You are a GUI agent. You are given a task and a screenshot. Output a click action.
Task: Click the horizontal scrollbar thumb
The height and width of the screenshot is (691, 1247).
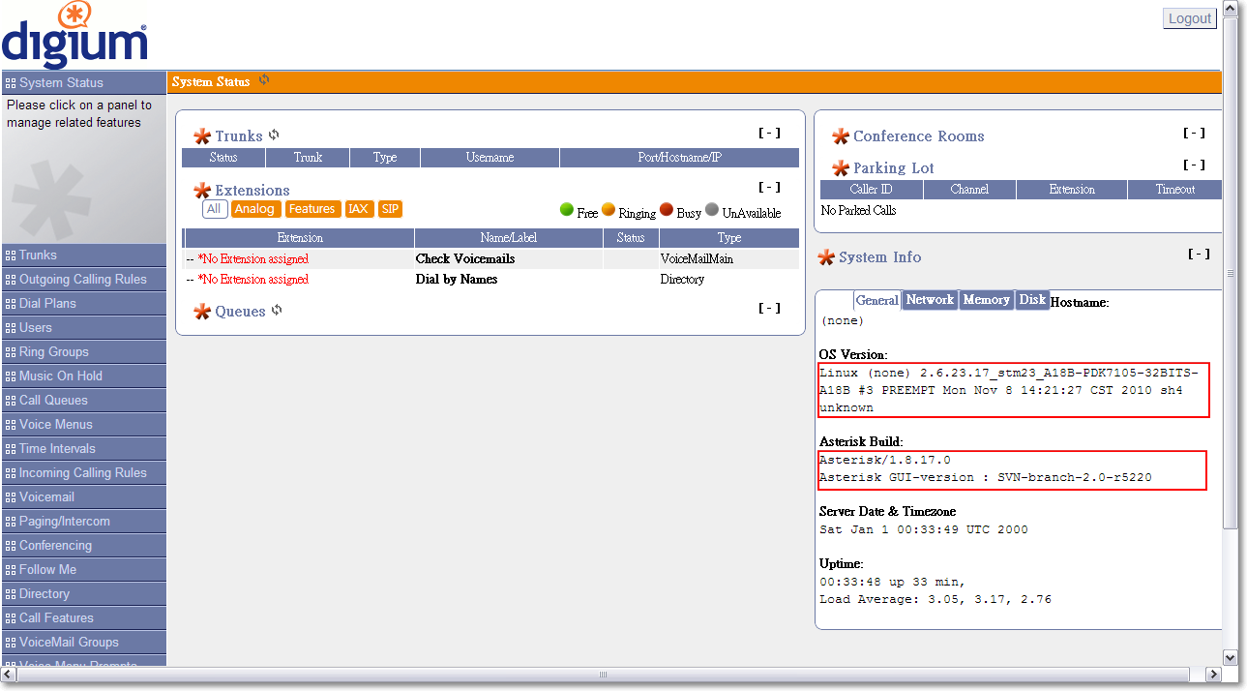click(602, 675)
